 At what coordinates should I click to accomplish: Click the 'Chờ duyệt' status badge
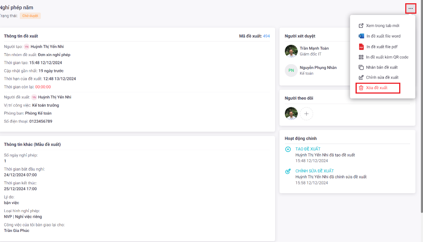30,16
